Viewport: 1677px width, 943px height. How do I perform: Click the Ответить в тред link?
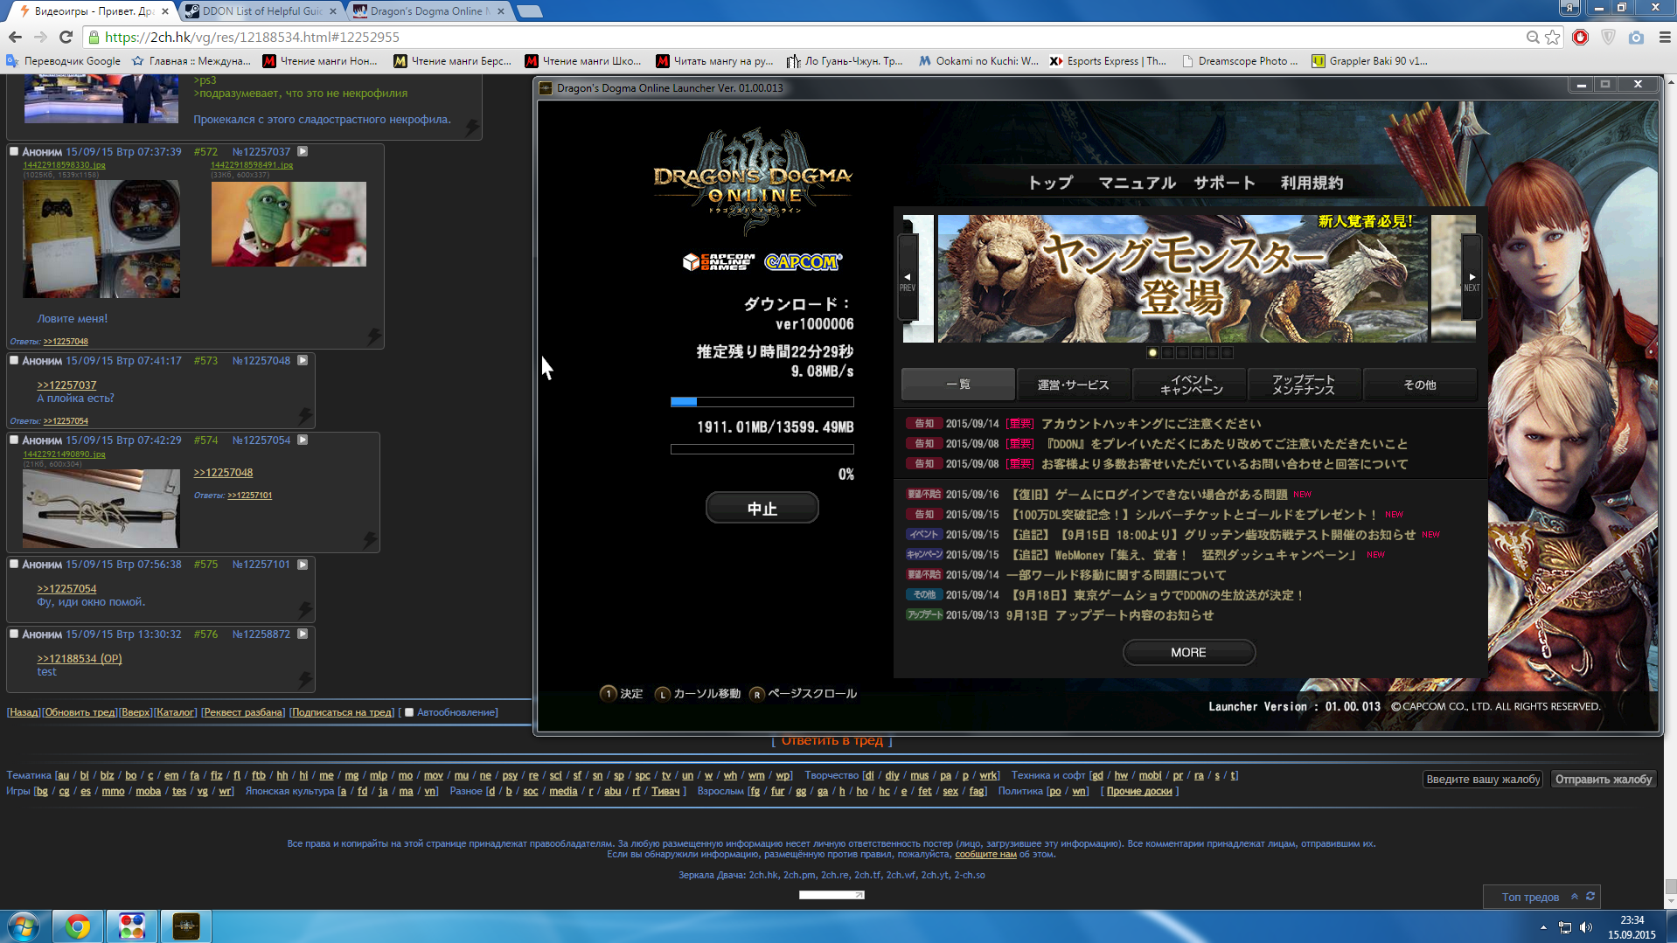832,741
